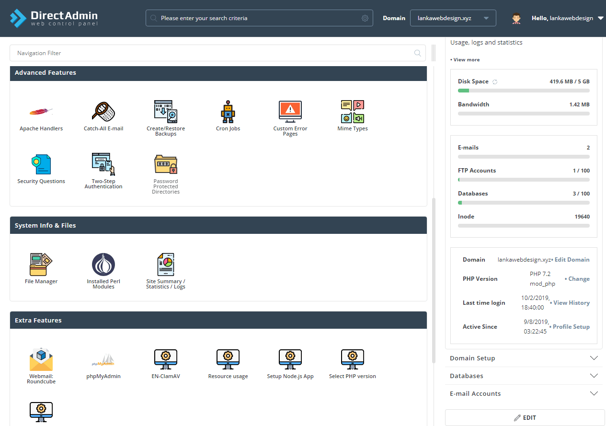Expand the Domain Setup section
606x426 pixels.
click(x=524, y=358)
